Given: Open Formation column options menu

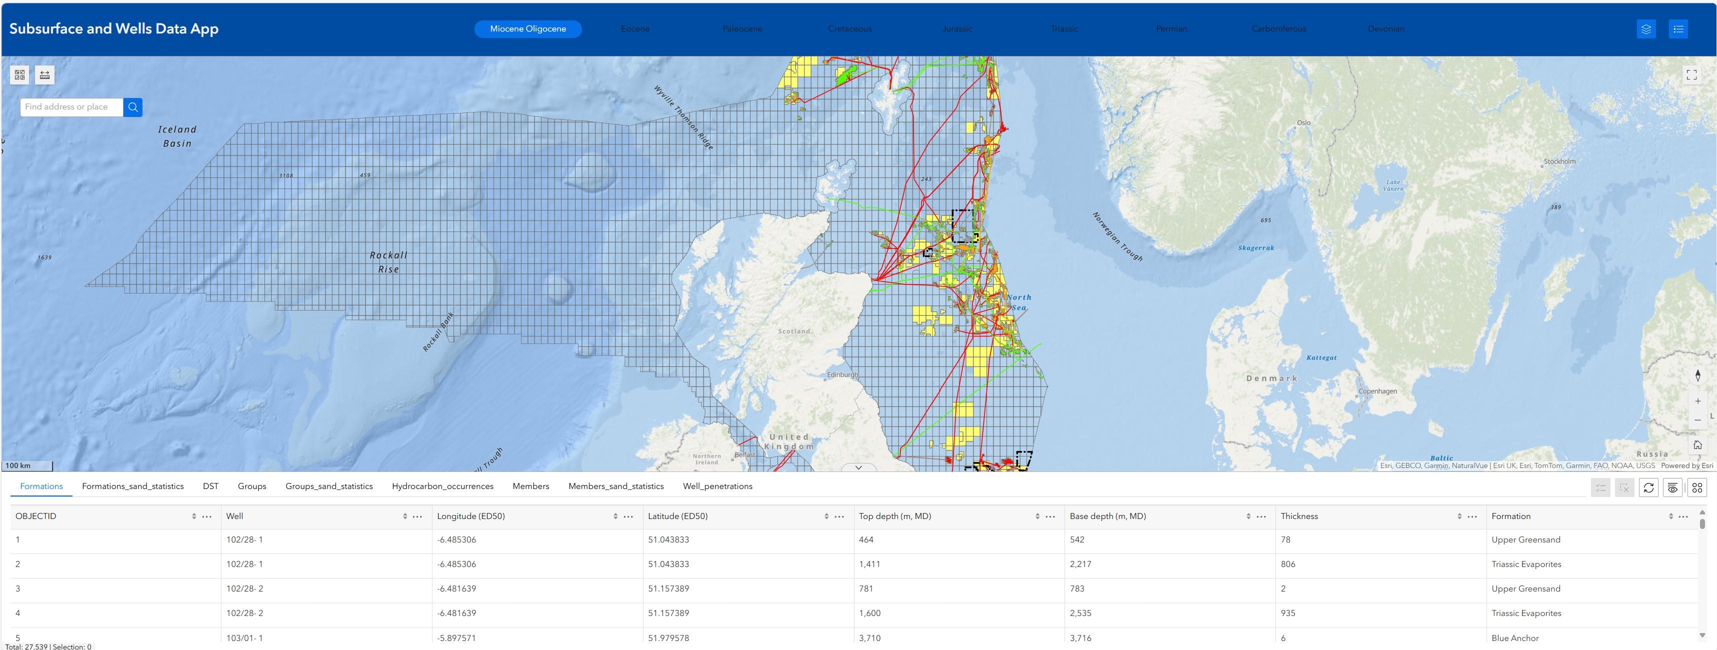Looking at the screenshot, I should tap(1683, 516).
